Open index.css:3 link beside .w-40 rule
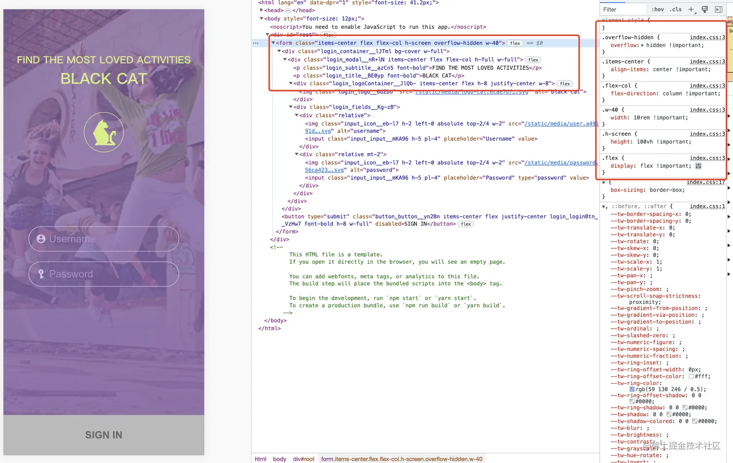The width and height of the screenshot is (733, 463). click(707, 110)
